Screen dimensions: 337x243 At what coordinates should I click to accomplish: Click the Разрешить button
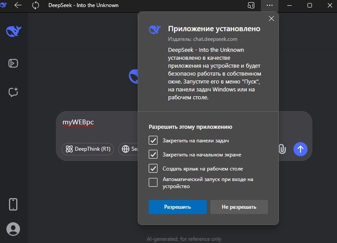coord(178,207)
